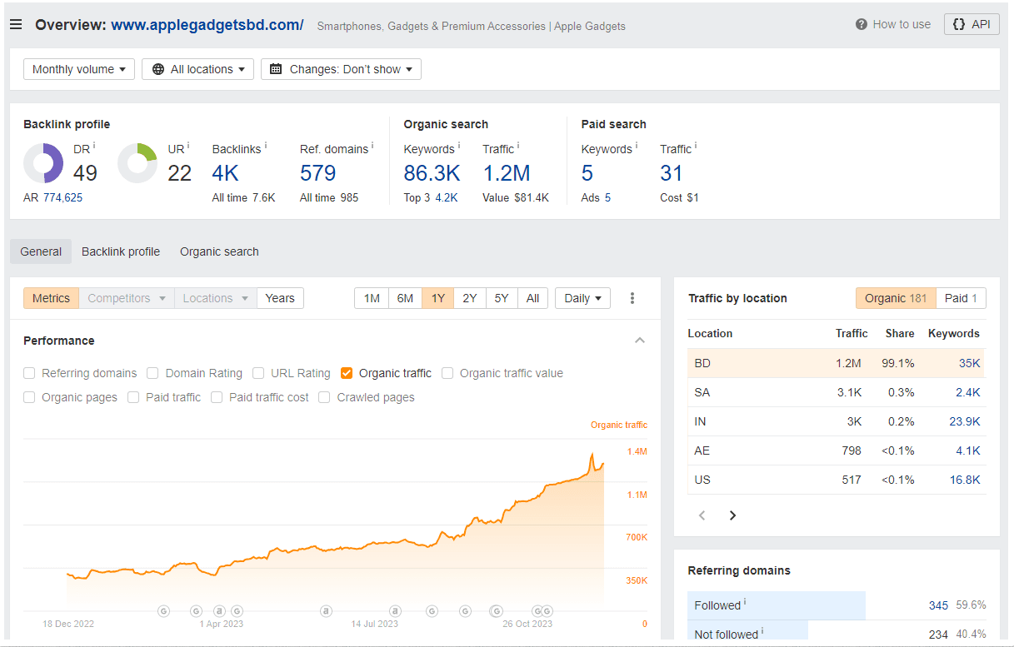Open the Competitors dropdown

pyautogui.click(x=127, y=298)
